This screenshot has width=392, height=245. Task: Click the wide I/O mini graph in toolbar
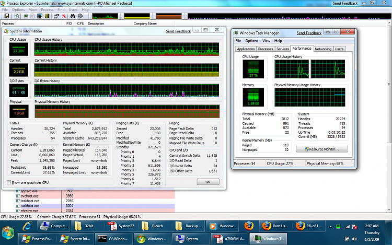(x=289, y=16)
